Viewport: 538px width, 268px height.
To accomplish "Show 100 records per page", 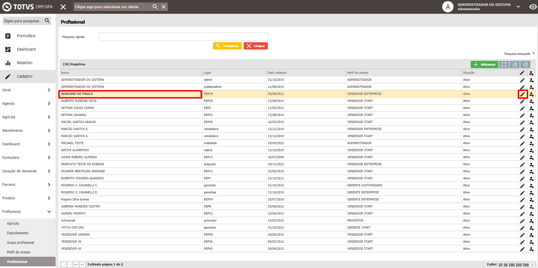I will click(512, 265).
